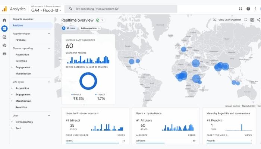This screenshot has height=149, width=261.
Task: Click the Flood-It! row in page title table
Action: point(229,141)
